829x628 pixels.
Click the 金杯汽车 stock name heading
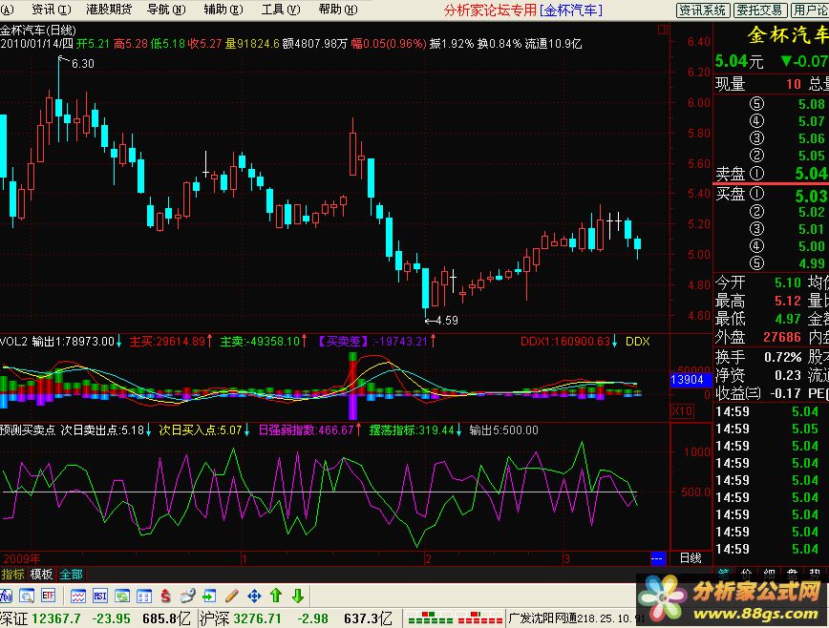(x=787, y=35)
